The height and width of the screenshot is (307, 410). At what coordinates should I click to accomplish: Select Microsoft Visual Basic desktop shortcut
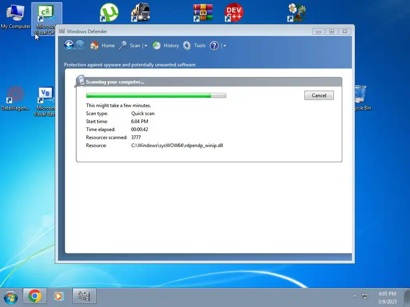point(45,101)
